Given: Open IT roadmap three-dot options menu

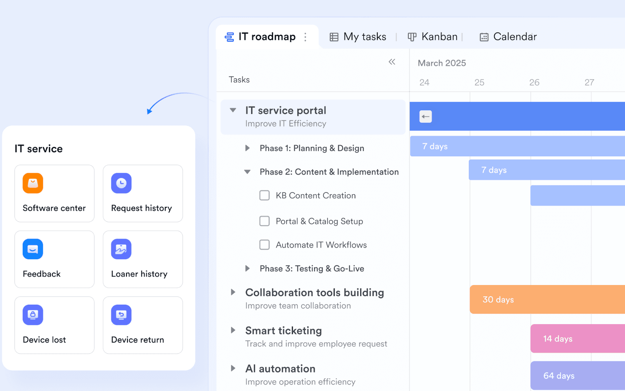Looking at the screenshot, I should pos(305,37).
